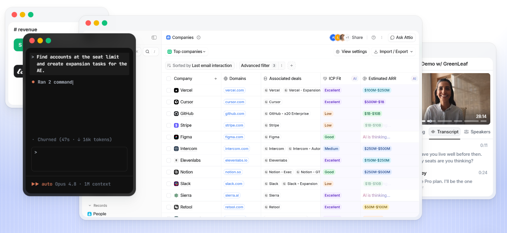Click the Slack - Expansion deal chip

click(300, 184)
